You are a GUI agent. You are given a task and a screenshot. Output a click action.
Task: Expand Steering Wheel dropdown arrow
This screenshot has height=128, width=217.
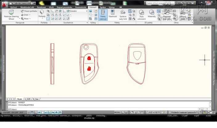tap(19, 18)
